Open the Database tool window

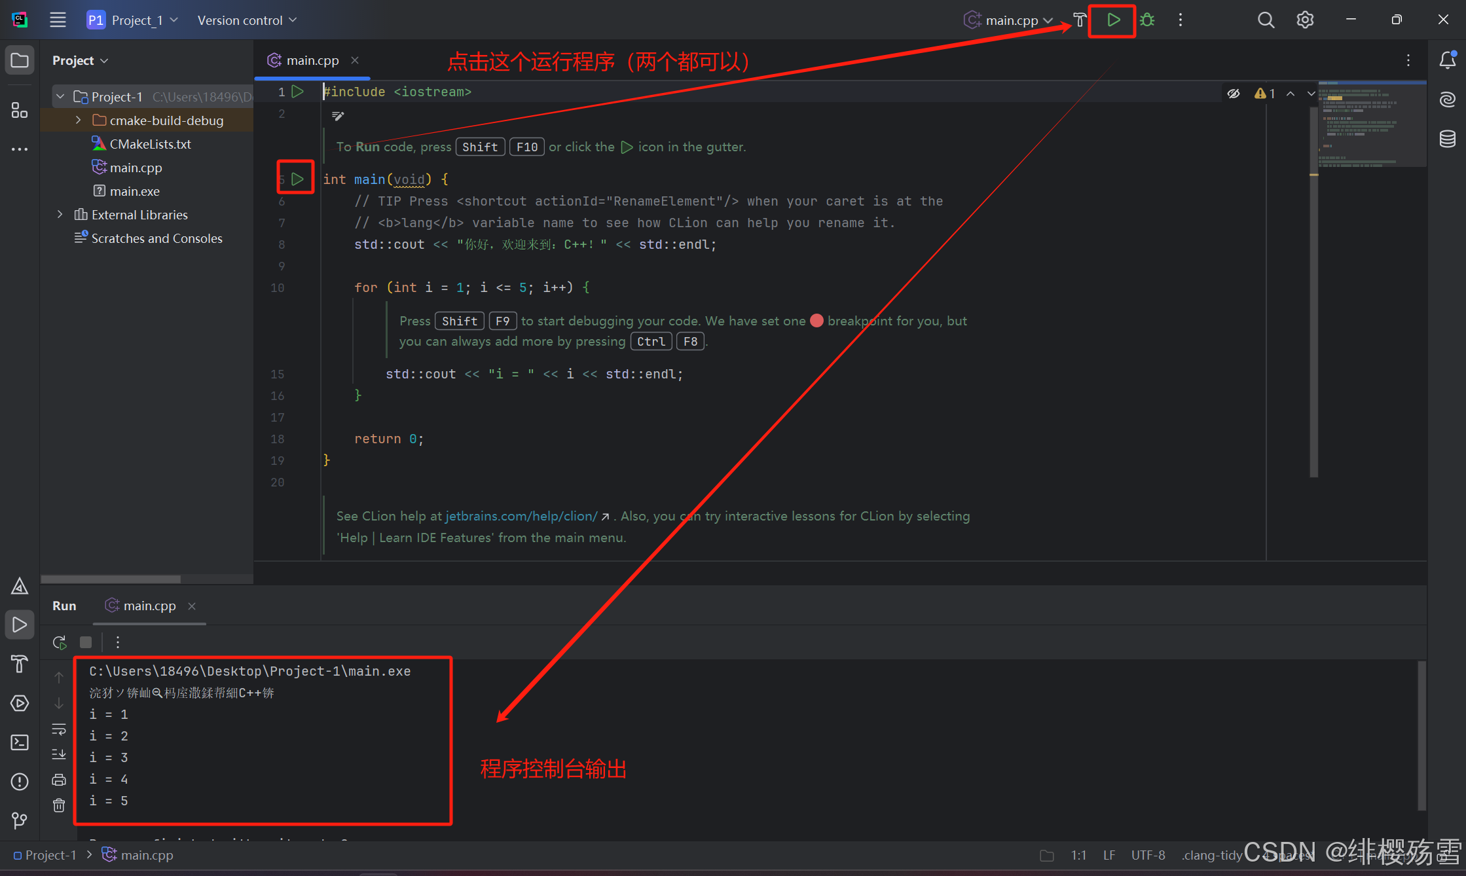point(1447,139)
